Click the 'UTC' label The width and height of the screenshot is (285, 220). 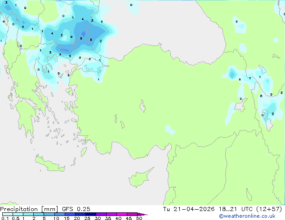[247, 209]
